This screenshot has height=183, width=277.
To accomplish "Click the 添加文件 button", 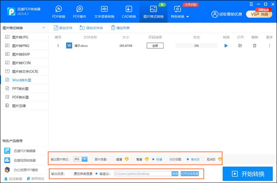I will 63,28.
